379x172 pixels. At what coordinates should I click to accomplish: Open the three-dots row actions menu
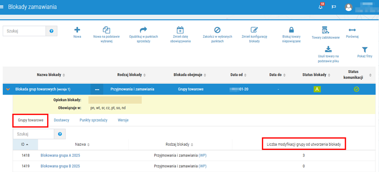click(x=97, y=90)
